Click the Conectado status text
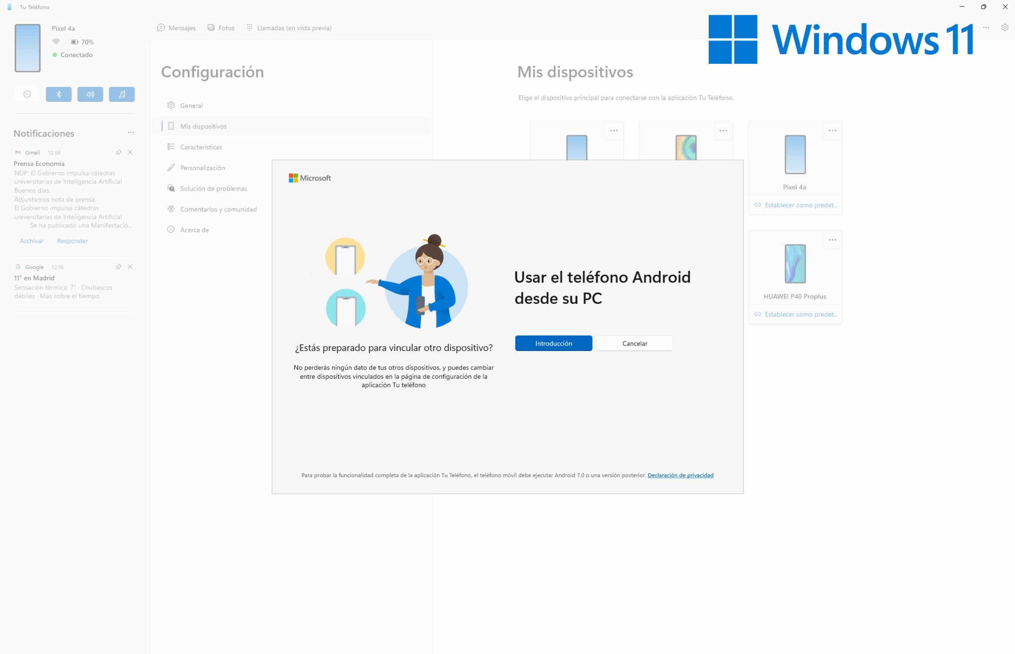Viewport: 1015px width, 654px height. click(x=76, y=55)
